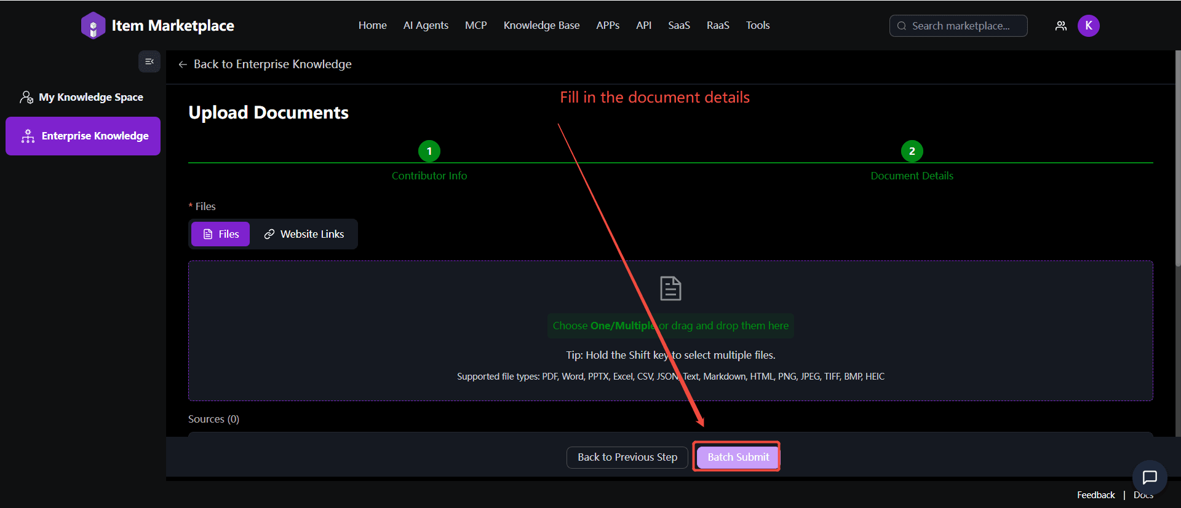Image resolution: width=1181 pixels, height=508 pixels.
Task: Go to step 1 Contributor Info
Action: (x=429, y=151)
